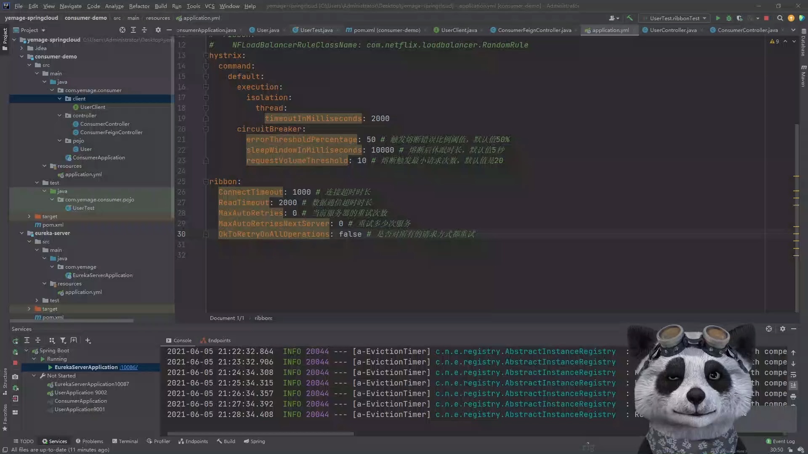Click the thread dump camera icon in Services
This screenshot has height=454, width=808.
(x=16, y=377)
